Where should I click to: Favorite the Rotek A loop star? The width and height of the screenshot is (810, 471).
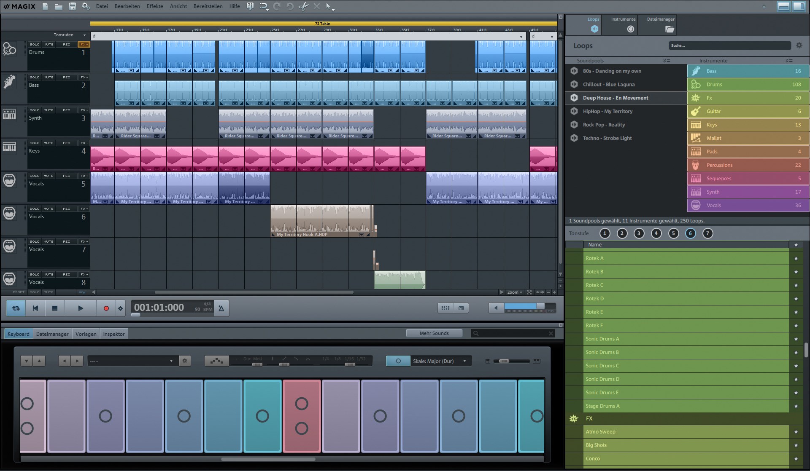tap(796, 258)
